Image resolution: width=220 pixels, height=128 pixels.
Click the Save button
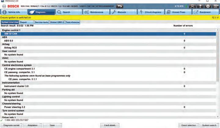[x=52, y=125]
